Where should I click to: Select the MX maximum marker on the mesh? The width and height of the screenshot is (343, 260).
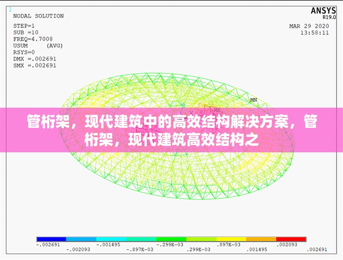coord(217,110)
